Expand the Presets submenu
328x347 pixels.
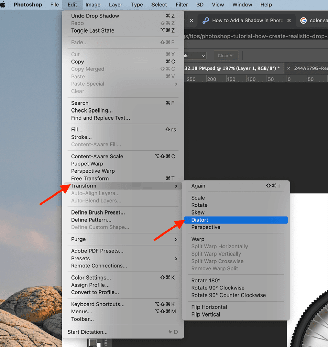[123, 259]
